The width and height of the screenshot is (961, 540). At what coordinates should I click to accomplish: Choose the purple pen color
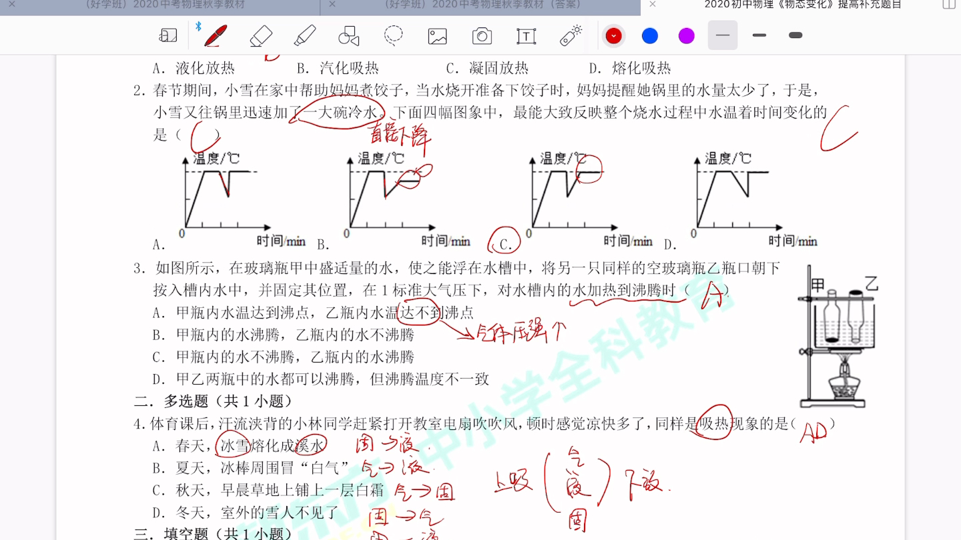687,35
